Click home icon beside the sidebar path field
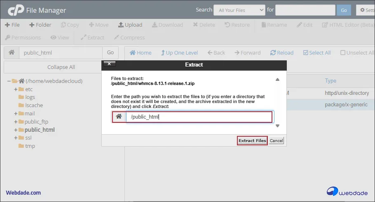The image size is (375, 202). pos(12,53)
